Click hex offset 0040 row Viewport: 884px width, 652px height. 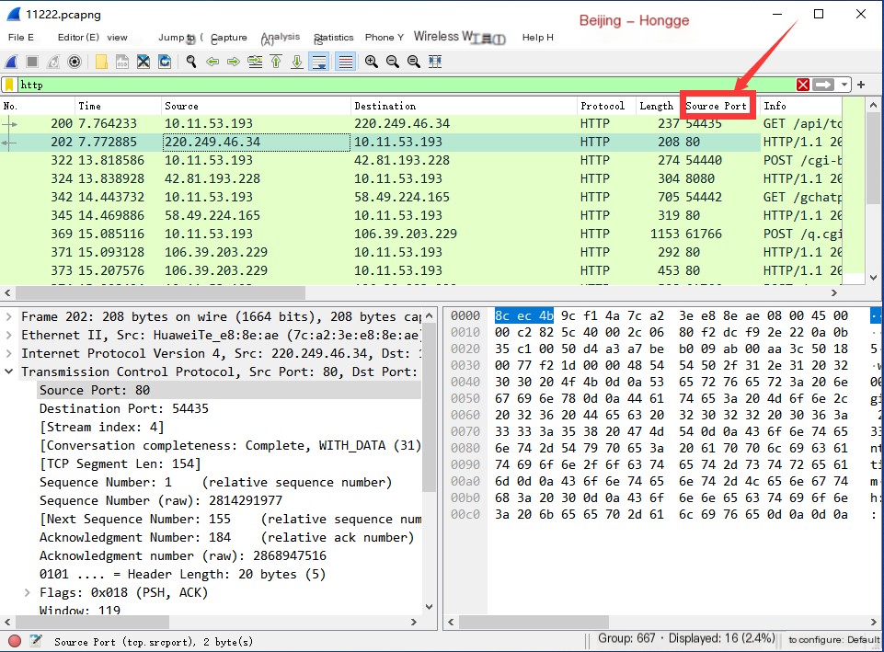(x=465, y=382)
